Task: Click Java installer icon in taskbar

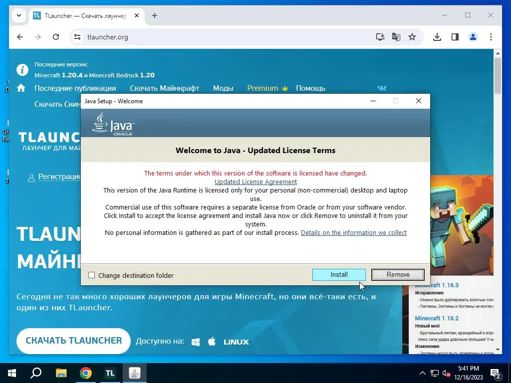Action: 135,373
